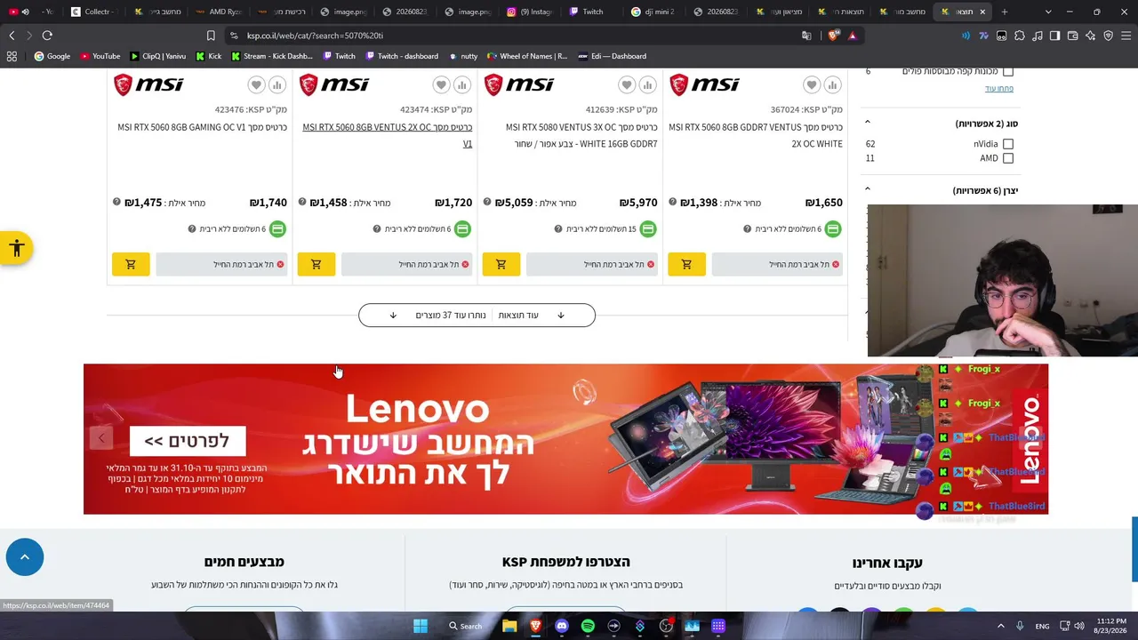This screenshot has height=640, width=1138.
Task: Favorite the RTX 5060 VENTUS 2X OC V1
Action: click(441, 84)
